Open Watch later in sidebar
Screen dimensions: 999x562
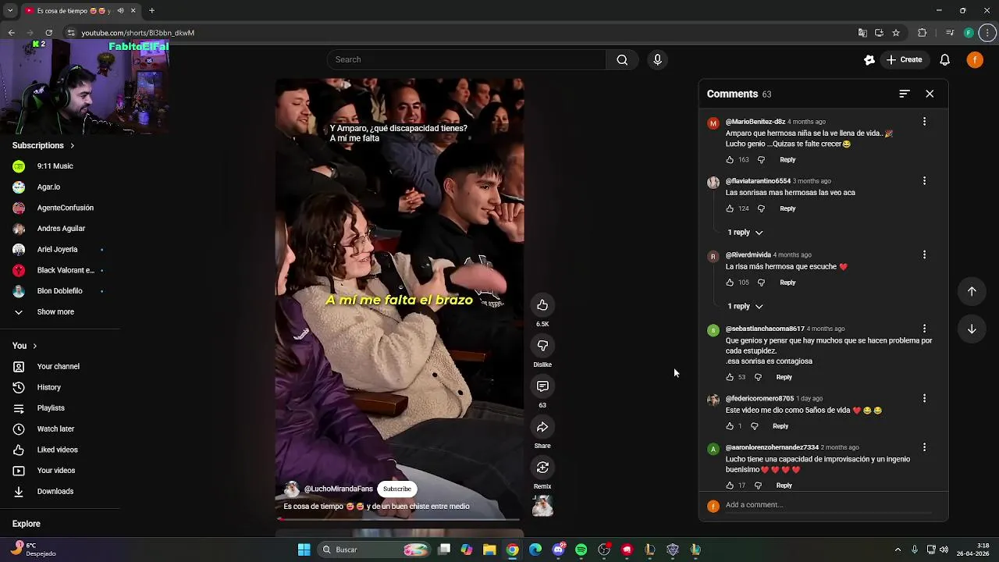point(55,429)
